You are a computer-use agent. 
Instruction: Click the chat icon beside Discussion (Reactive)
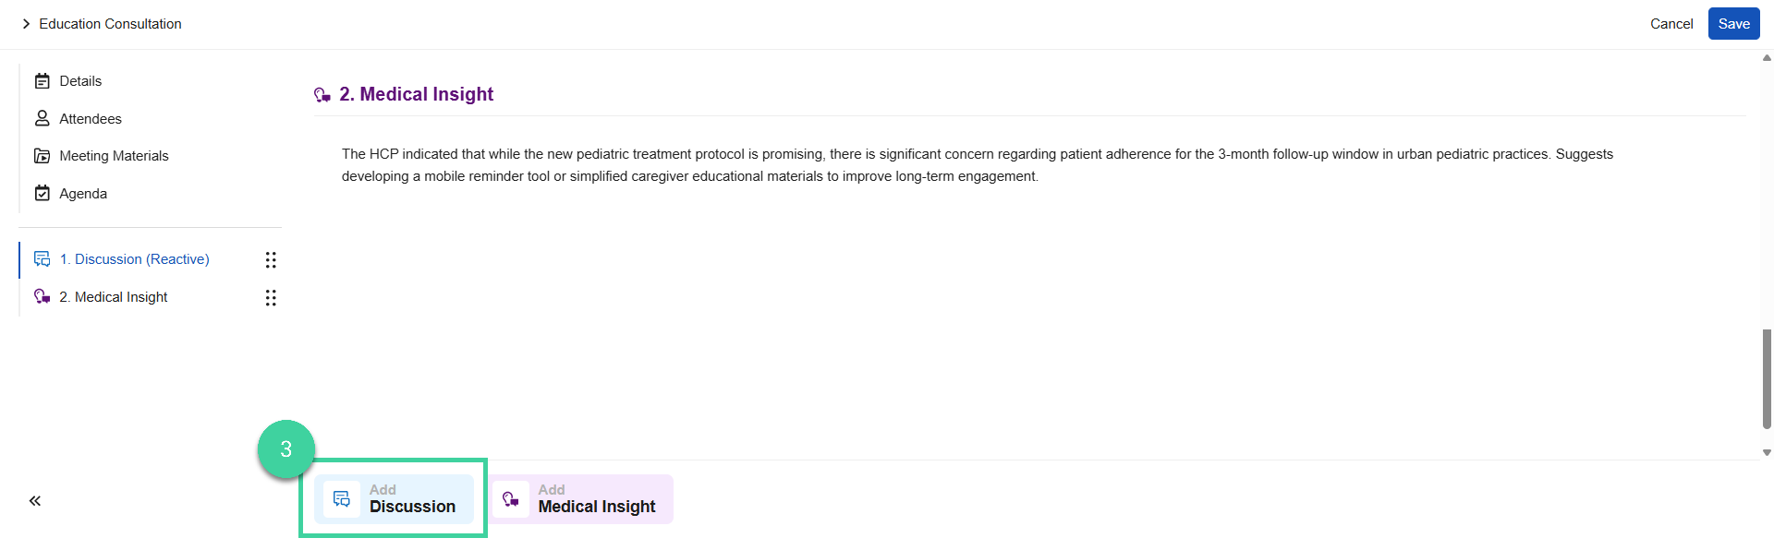43,259
